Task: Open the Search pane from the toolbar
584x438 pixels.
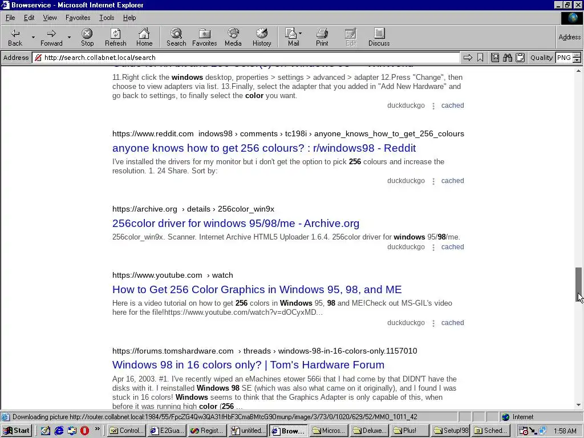Action: click(x=176, y=37)
